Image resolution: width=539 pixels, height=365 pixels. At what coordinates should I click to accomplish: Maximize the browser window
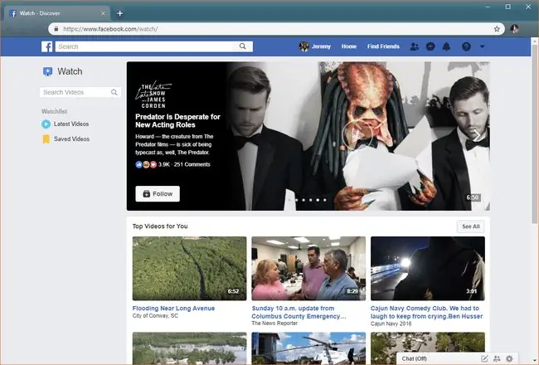click(x=508, y=7)
